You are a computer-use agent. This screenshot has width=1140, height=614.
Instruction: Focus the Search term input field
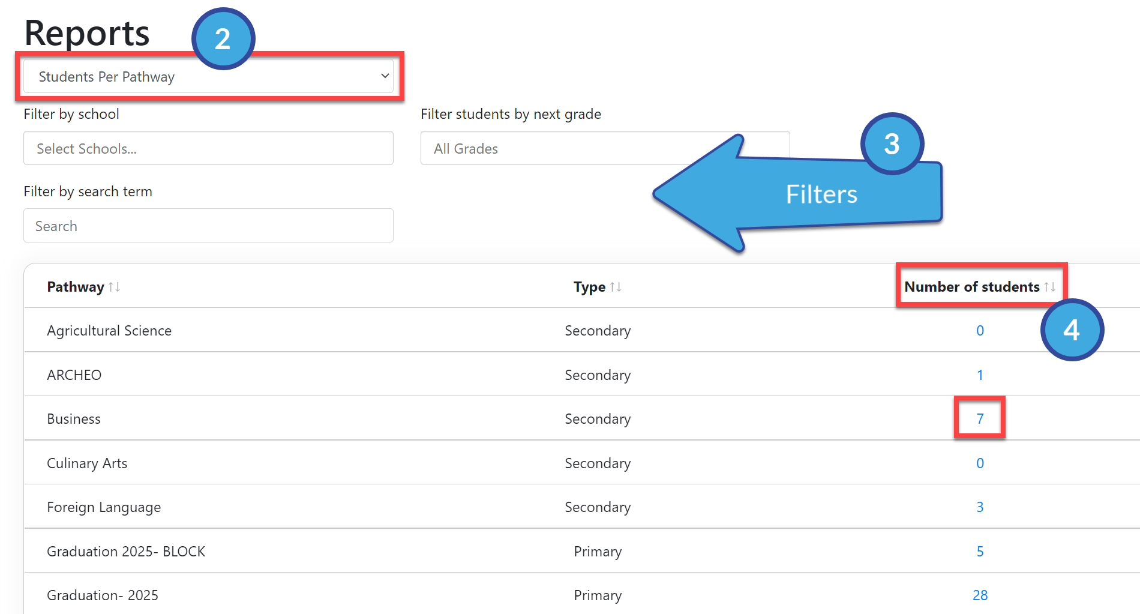click(208, 226)
